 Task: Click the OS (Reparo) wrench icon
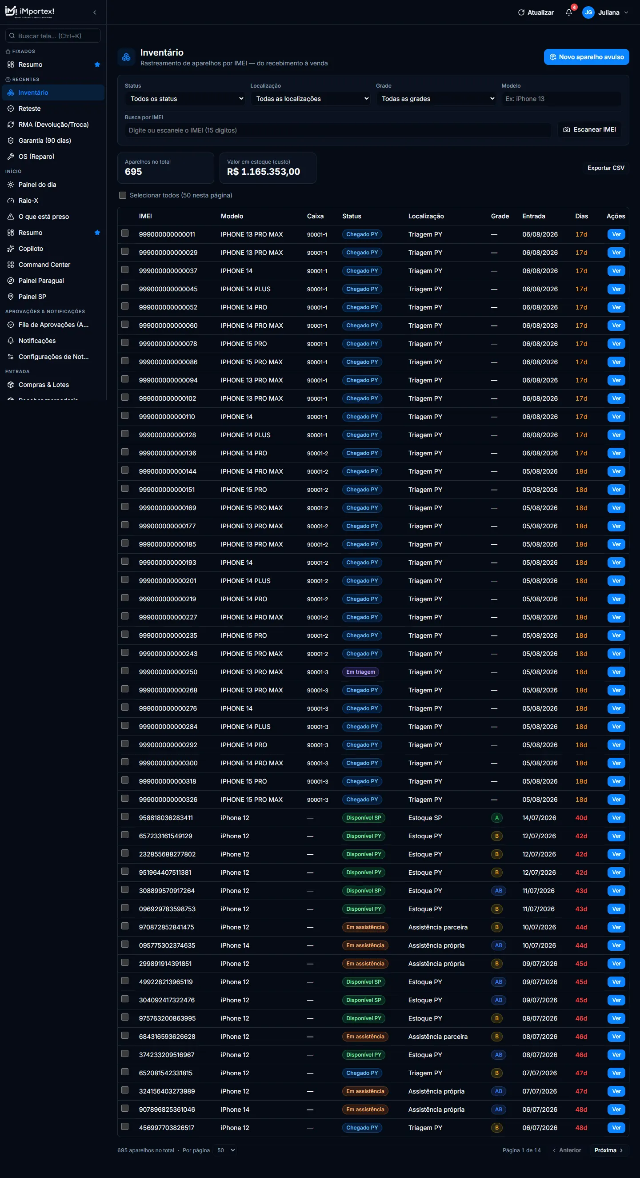pos(11,157)
